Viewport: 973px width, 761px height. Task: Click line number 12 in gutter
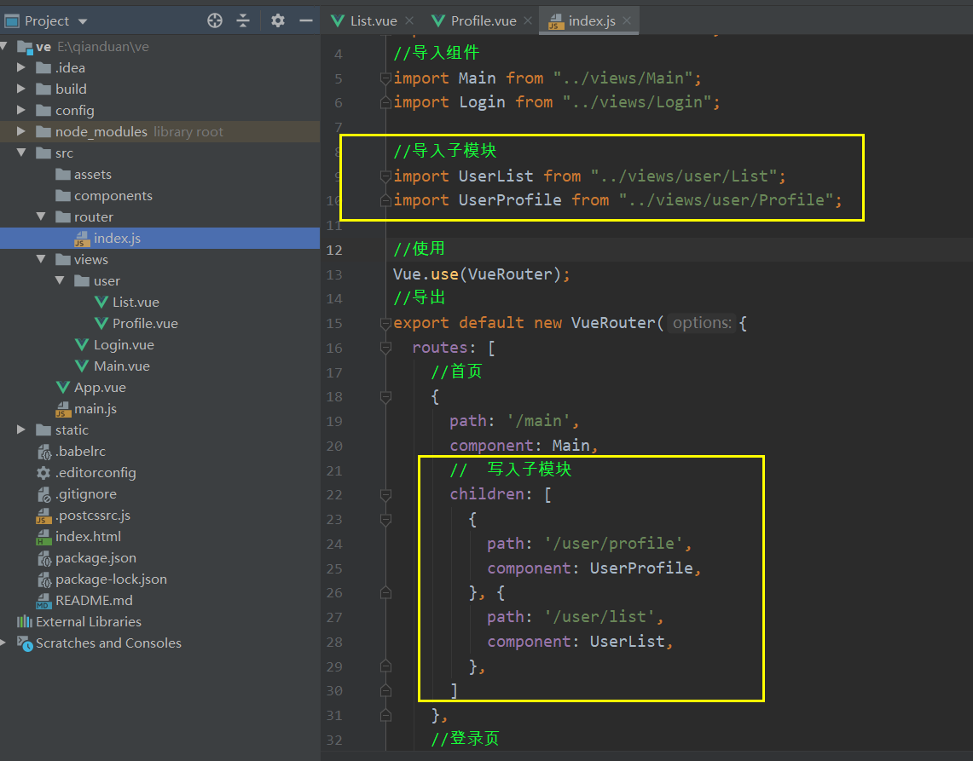coord(333,250)
